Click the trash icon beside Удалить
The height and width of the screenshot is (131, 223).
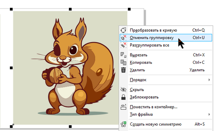(123, 70)
